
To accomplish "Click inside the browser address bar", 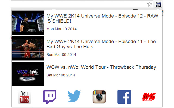I will [x=78, y=4].
